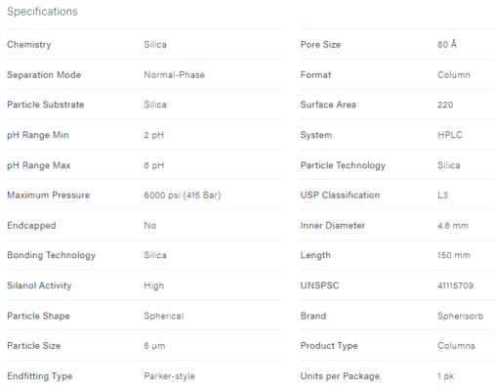
Task: Click the Surface Area 220 value
Action: pyautogui.click(x=445, y=105)
